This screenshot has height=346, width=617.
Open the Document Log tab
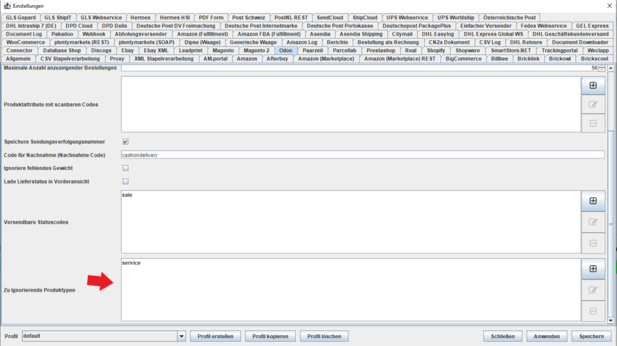(24, 34)
